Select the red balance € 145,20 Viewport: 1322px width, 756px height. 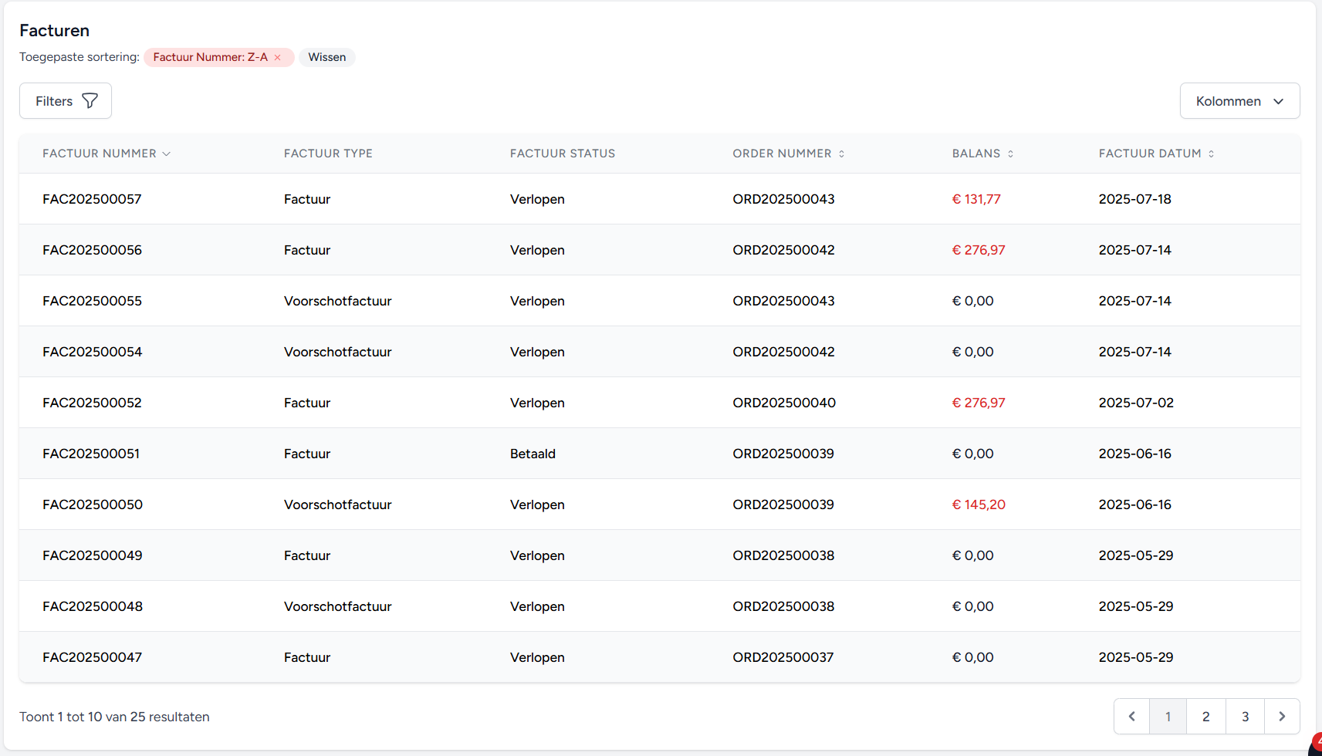(x=978, y=505)
